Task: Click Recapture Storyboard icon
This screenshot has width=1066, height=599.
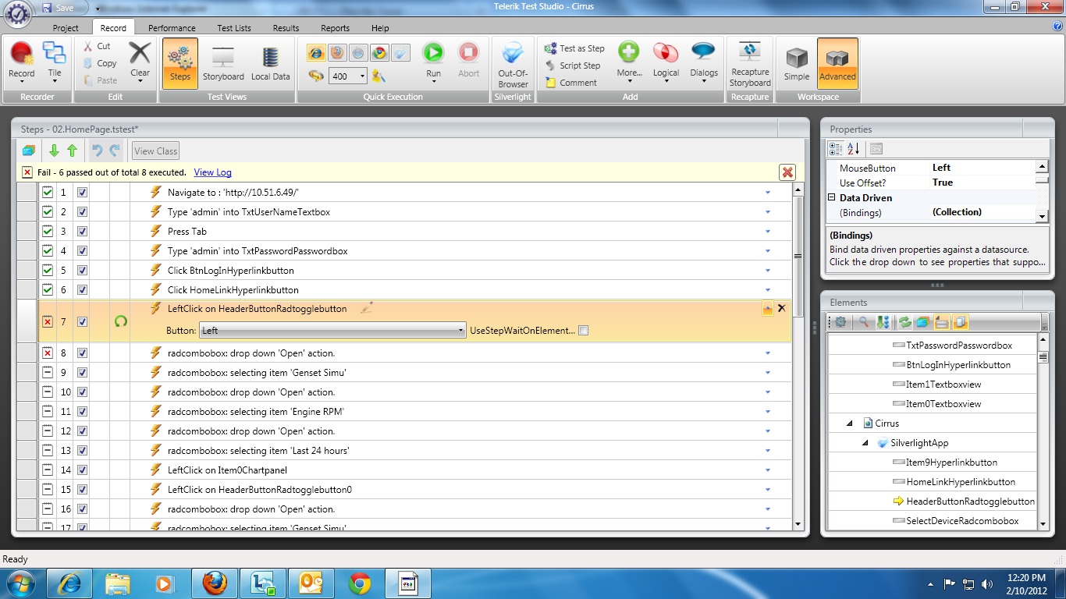Action: click(x=750, y=64)
